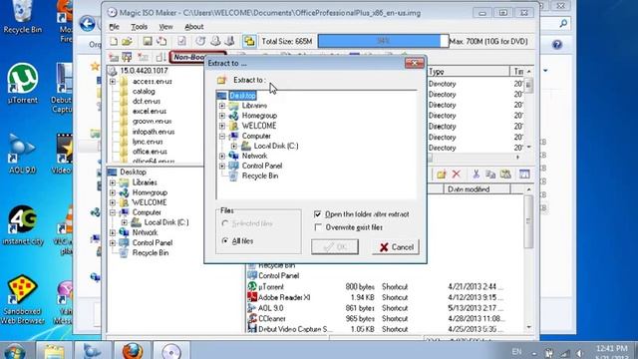
Task: Click the vertical scrollbar of lower file list
Action: tap(528, 258)
